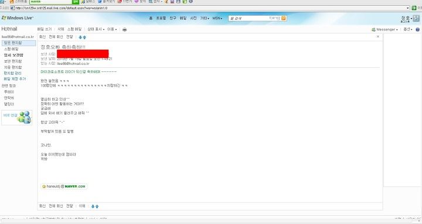Click the print icon in Hotmail toolbar
Image resolution: width=422 pixels, height=224 pixels.
tap(124, 29)
